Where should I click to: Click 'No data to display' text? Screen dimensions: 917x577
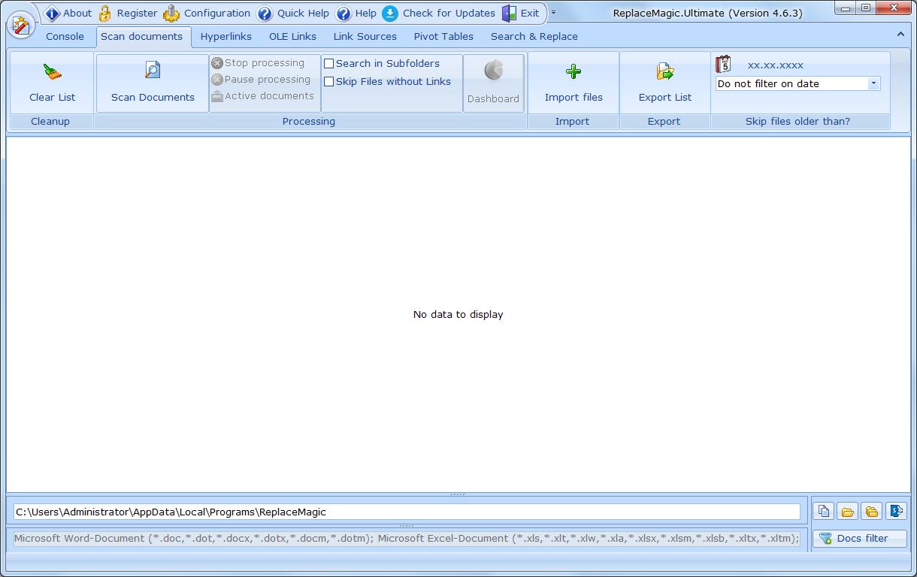pos(458,314)
